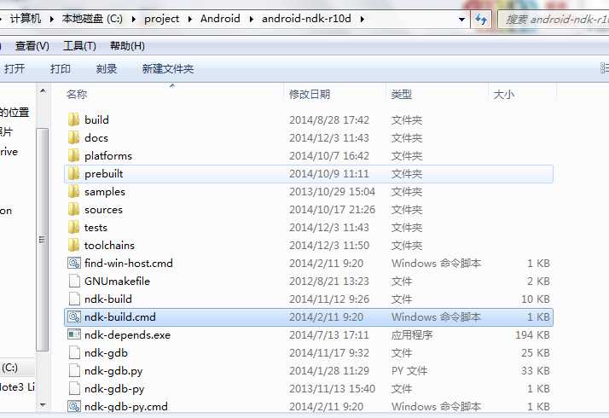The width and height of the screenshot is (609, 418).
Task: Select the file name ndk-depends.exe
Action: (127, 335)
